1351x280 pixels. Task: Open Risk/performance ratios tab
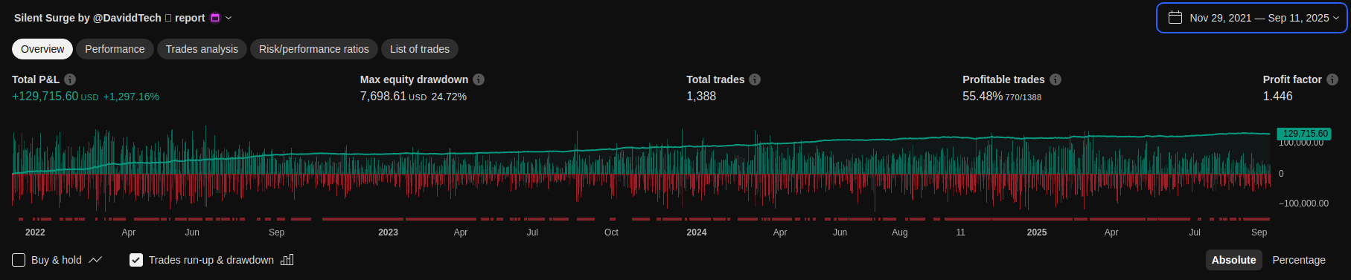tap(314, 49)
